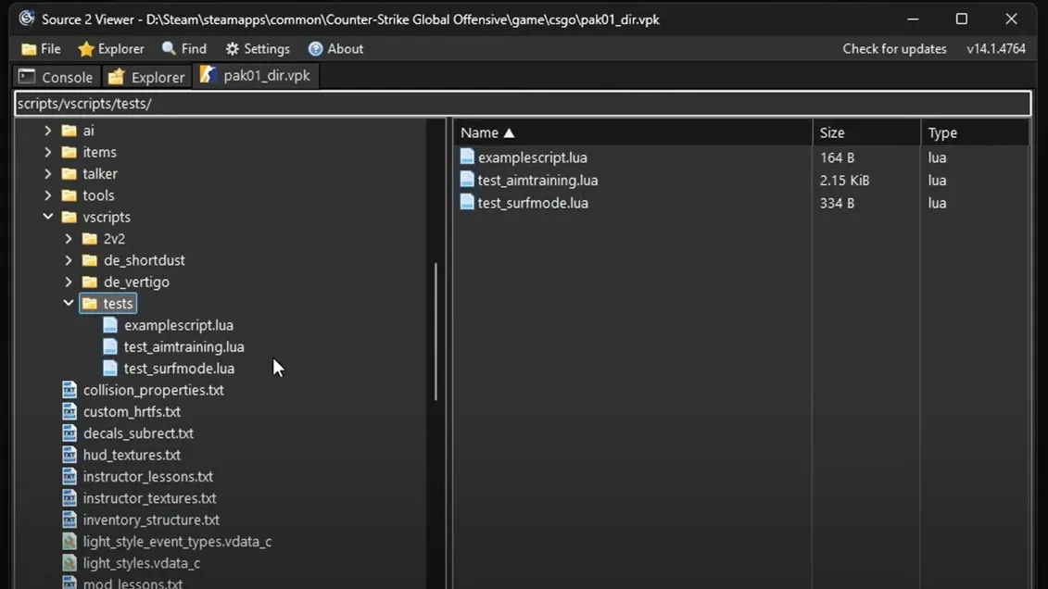This screenshot has height=589, width=1048.
Task: Expand the ai folder
Action: pos(47,131)
